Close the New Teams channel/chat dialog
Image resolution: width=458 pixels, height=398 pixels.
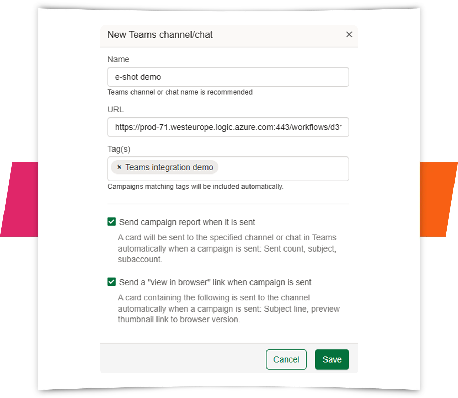[x=349, y=35]
